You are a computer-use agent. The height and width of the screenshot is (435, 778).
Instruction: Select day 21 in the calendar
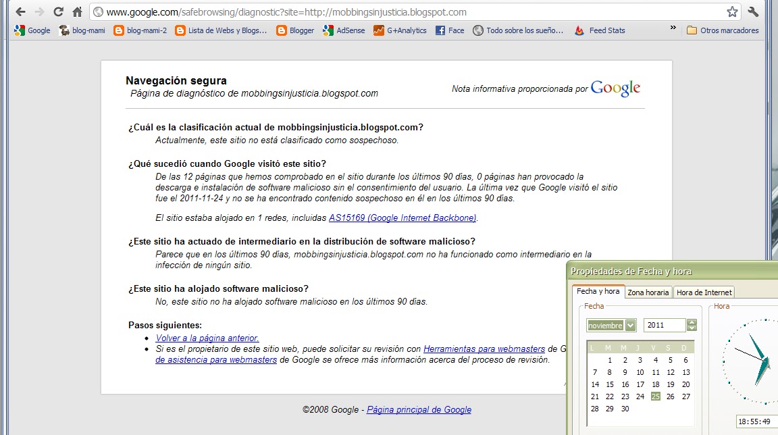click(x=595, y=396)
